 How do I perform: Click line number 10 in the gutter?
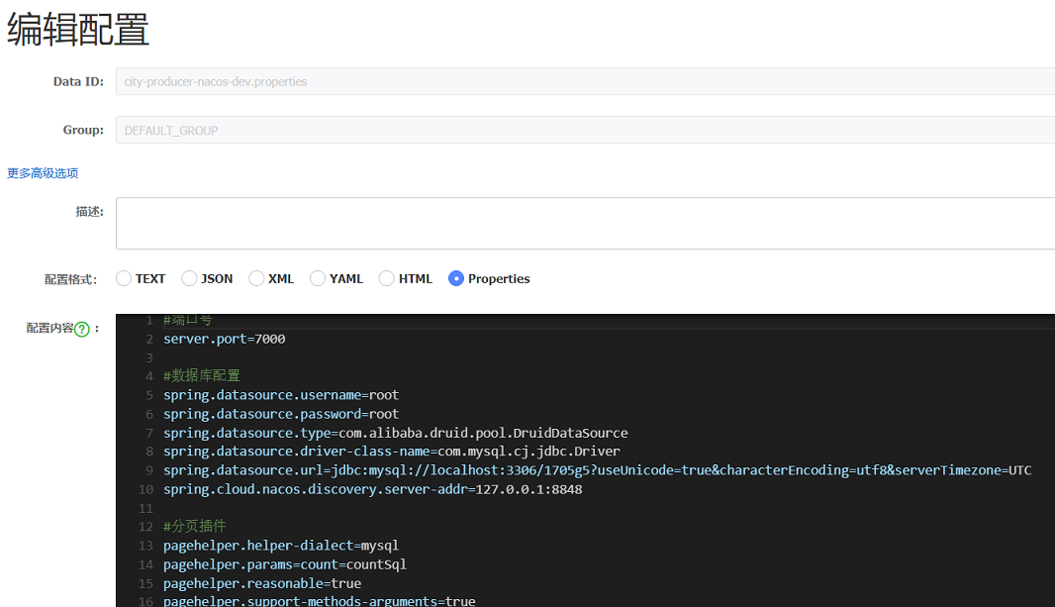pos(145,489)
